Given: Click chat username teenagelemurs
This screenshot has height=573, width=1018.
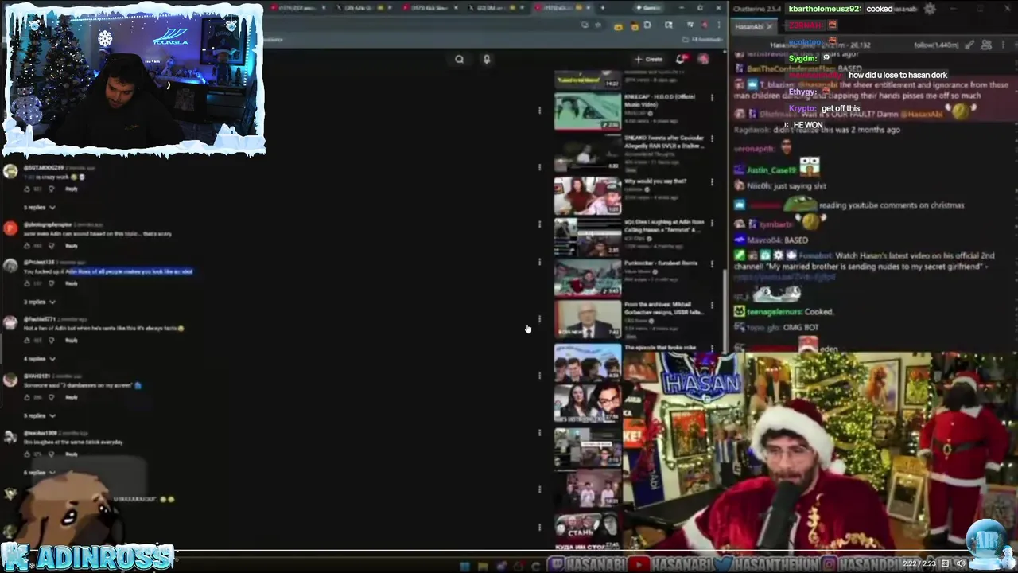Looking at the screenshot, I should (774, 312).
